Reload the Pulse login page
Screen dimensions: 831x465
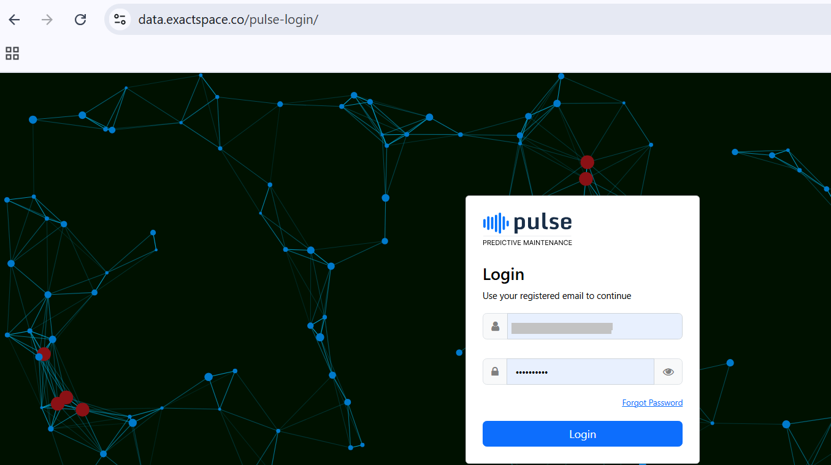pyautogui.click(x=80, y=20)
